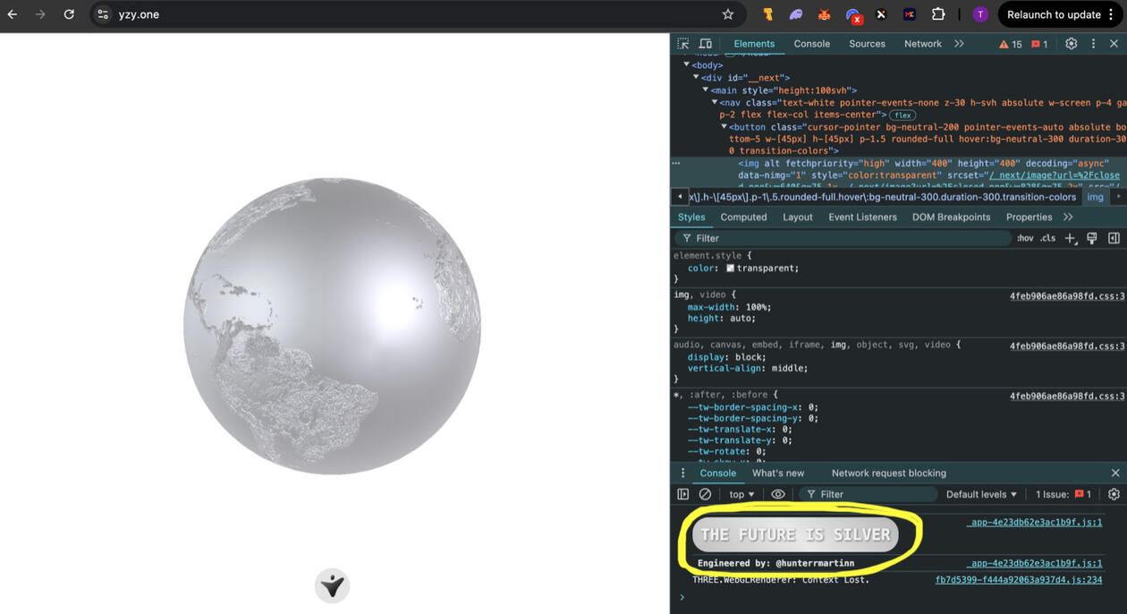1127x614 pixels.
Task: Bookmark this page with the star icon
Action: [x=728, y=14]
